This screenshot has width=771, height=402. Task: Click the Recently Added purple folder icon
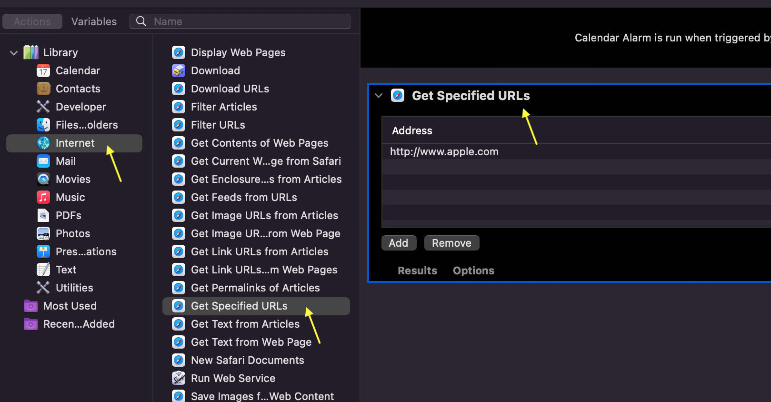click(x=31, y=324)
